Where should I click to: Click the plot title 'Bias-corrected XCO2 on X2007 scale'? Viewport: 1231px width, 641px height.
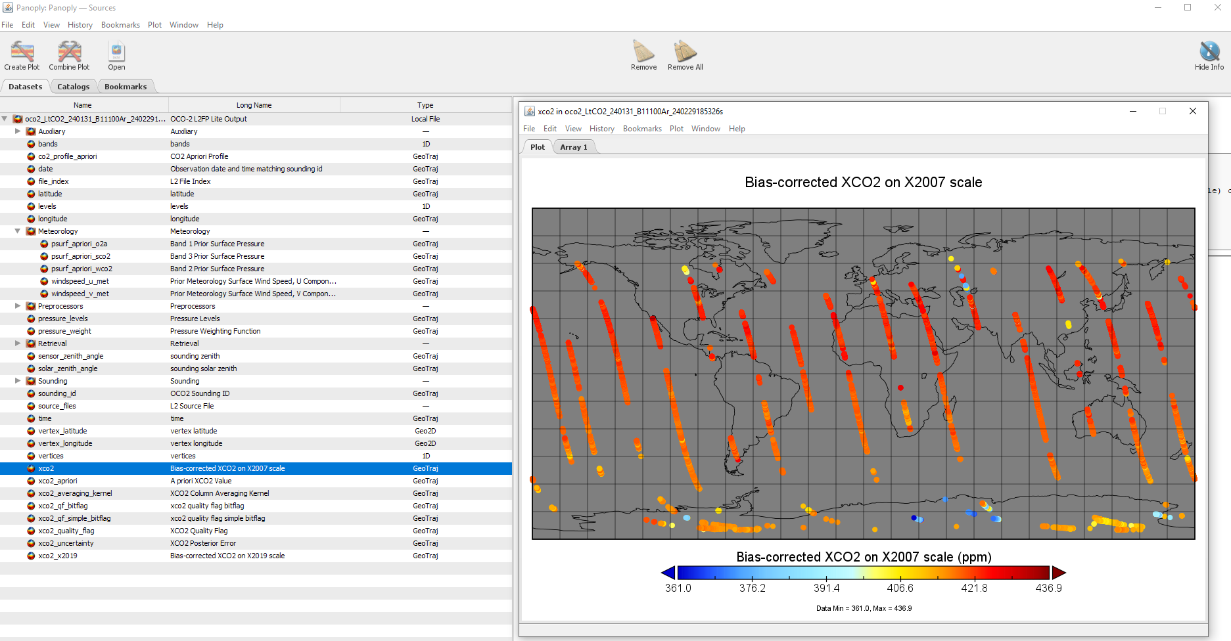coord(863,182)
